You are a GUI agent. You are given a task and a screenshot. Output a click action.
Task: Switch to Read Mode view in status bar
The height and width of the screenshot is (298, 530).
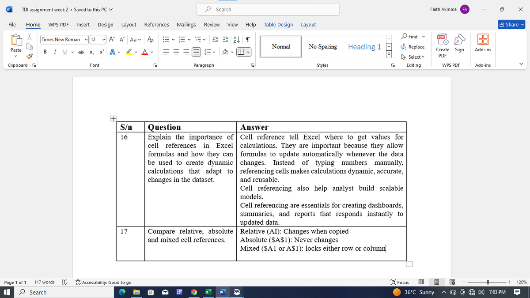[421, 282]
